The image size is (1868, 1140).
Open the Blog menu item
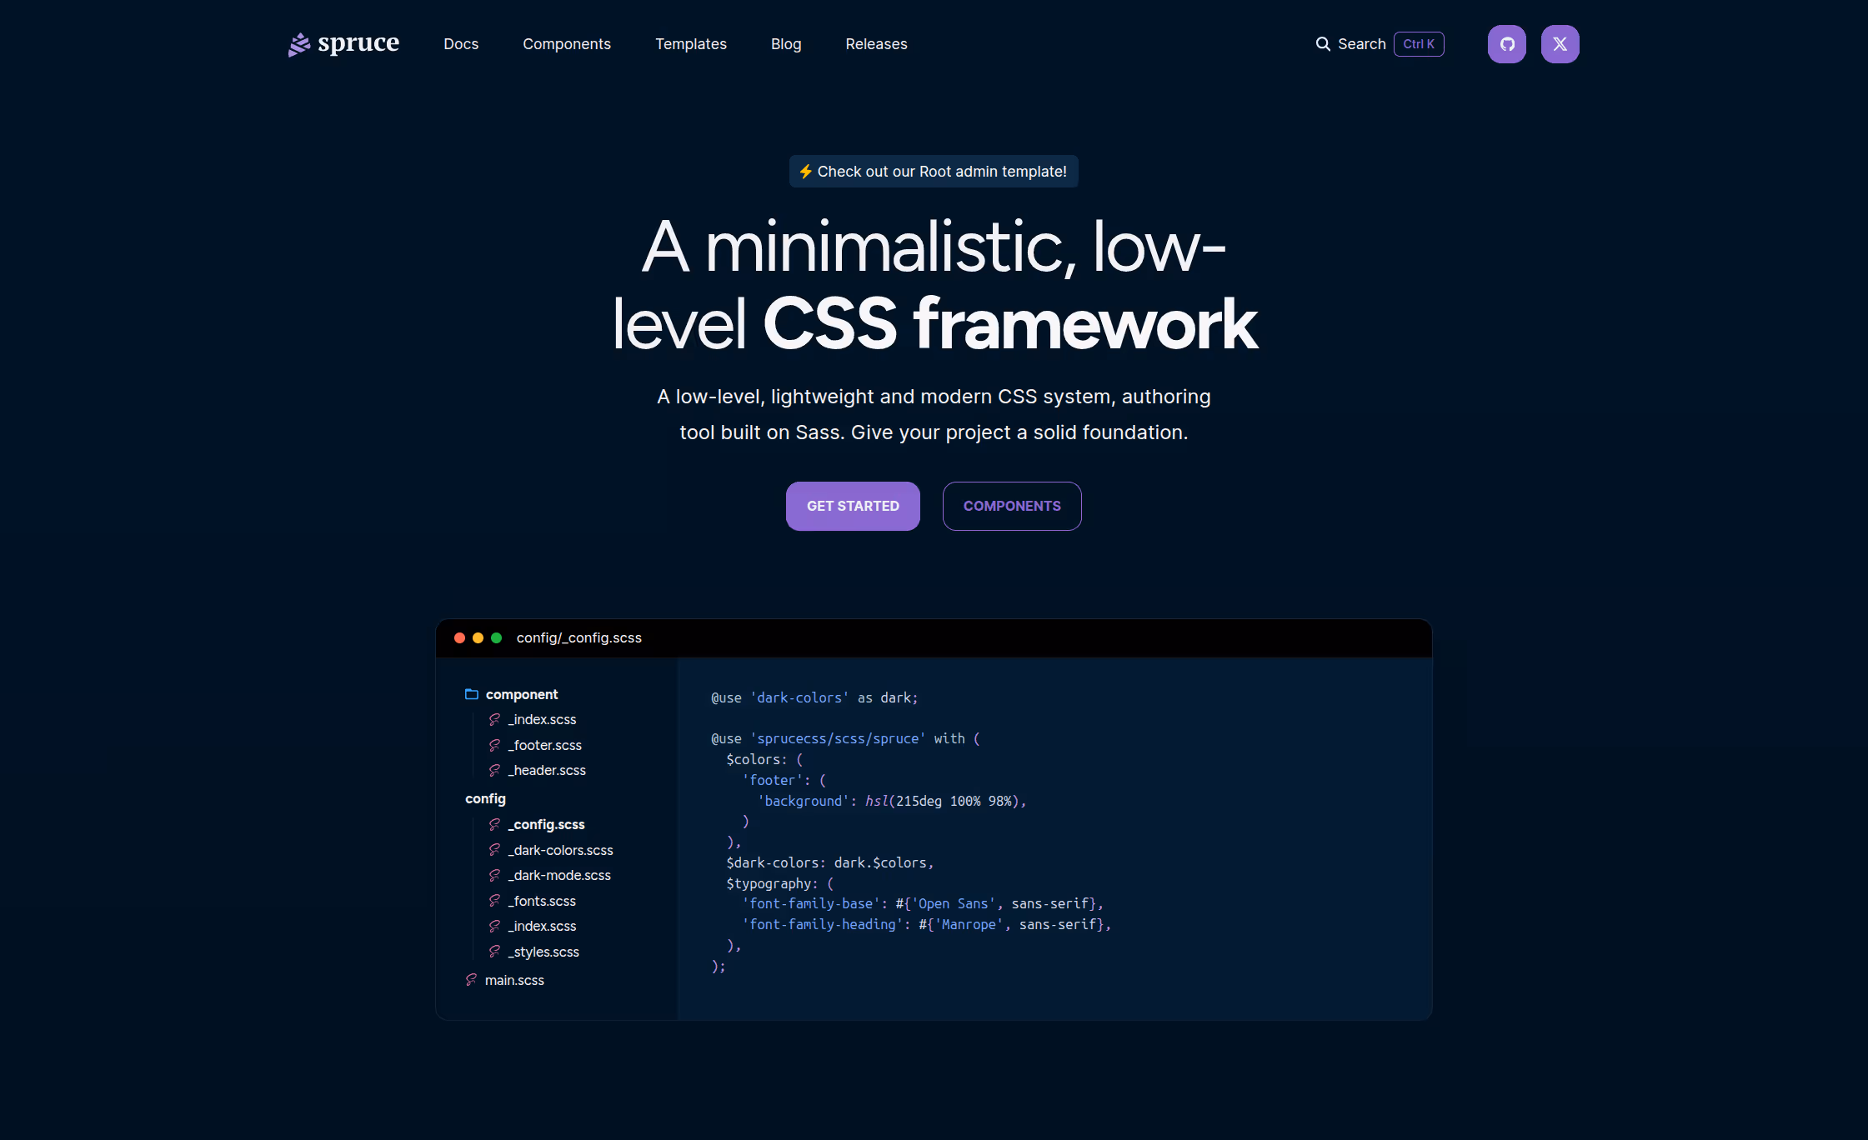[786, 43]
